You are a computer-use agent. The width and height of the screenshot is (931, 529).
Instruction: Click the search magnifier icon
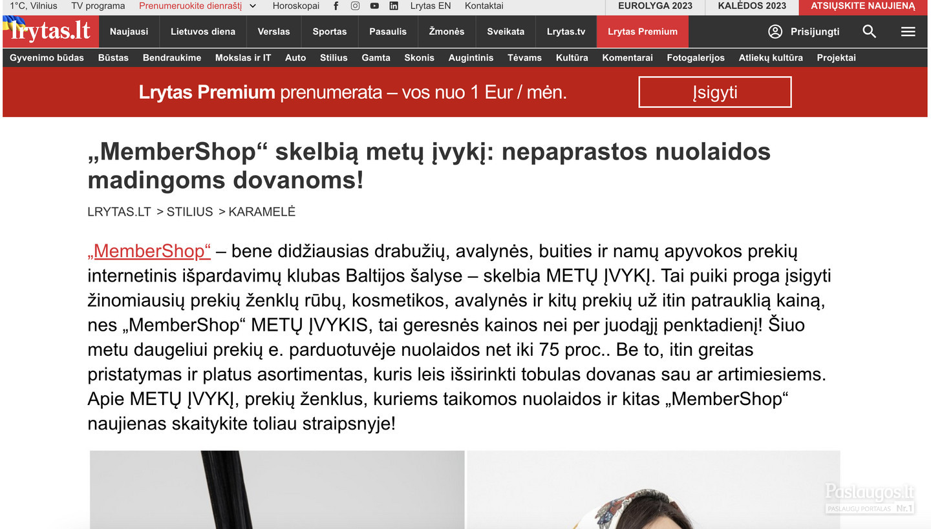[x=870, y=32]
